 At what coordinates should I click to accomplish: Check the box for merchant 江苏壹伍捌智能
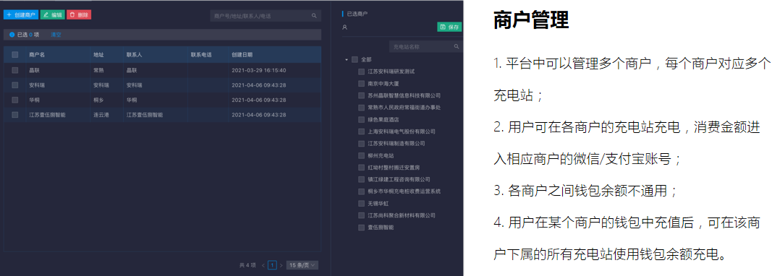click(14, 115)
